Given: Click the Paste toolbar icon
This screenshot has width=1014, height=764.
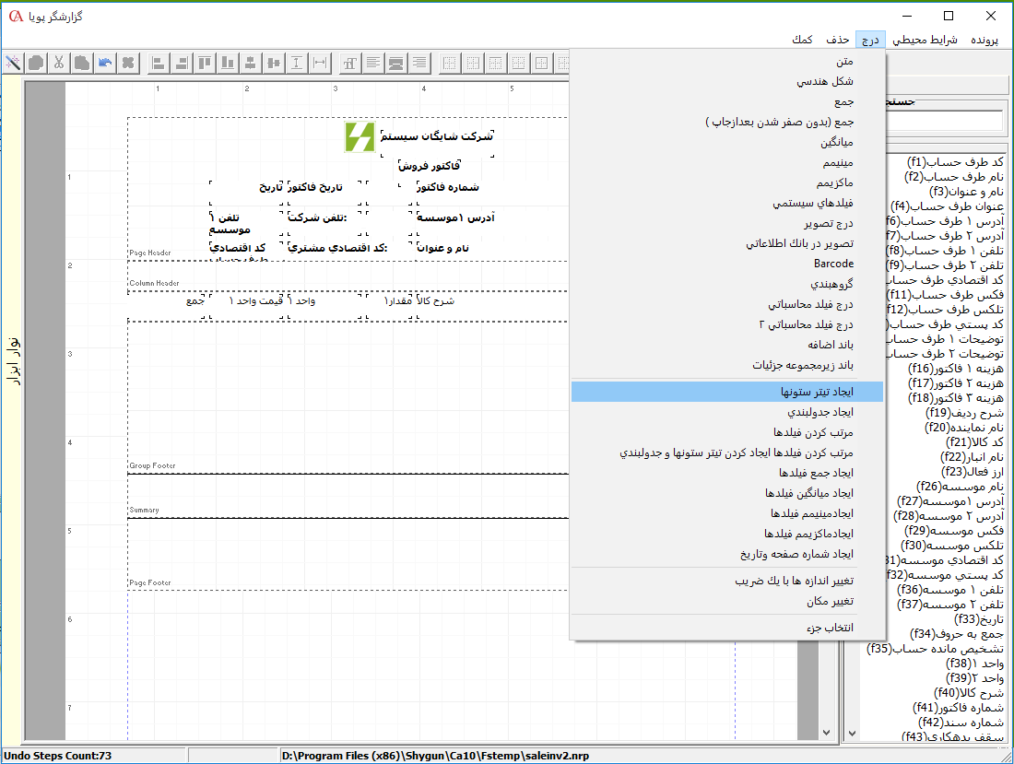Looking at the screenshot, I should (81, 63).
